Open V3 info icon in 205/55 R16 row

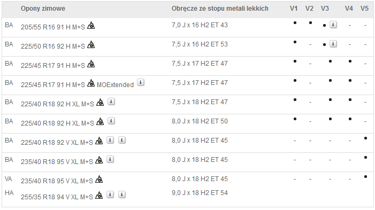(x=333, y=25)
